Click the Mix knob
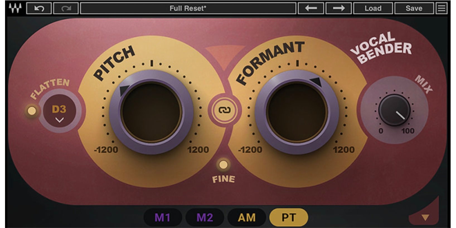The width and height of the screenshot is (456, 228). 394,110
